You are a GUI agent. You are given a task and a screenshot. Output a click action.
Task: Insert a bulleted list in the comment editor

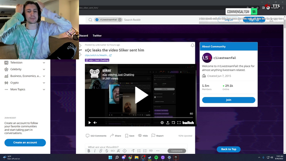139,151
